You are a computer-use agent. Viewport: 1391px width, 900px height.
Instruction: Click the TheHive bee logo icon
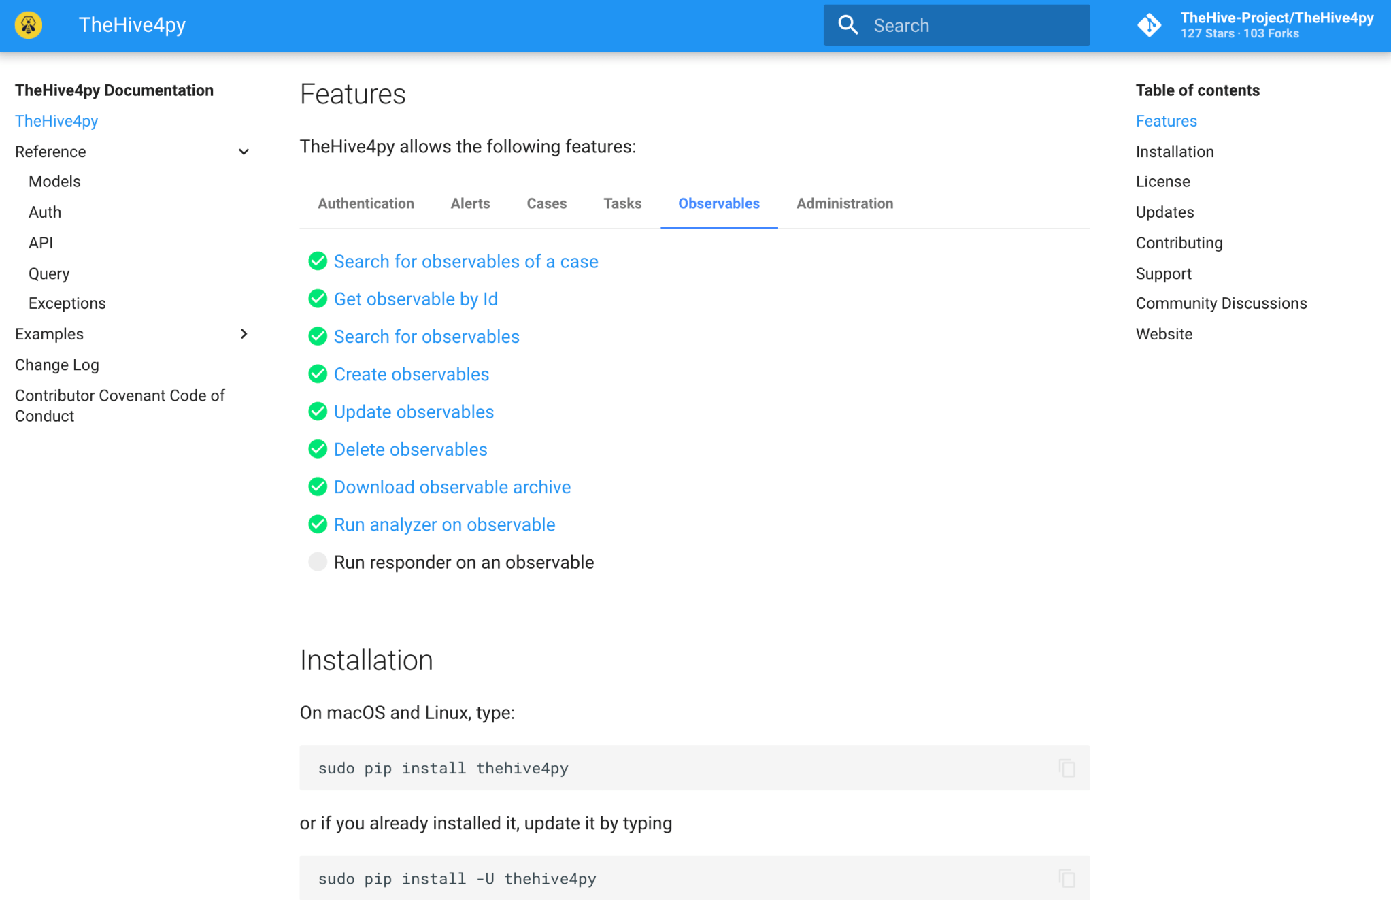tap(29, 25)
